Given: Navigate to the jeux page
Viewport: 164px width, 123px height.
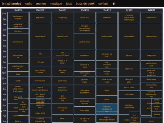Looking at the screenshot, I should tap(69, 4).
